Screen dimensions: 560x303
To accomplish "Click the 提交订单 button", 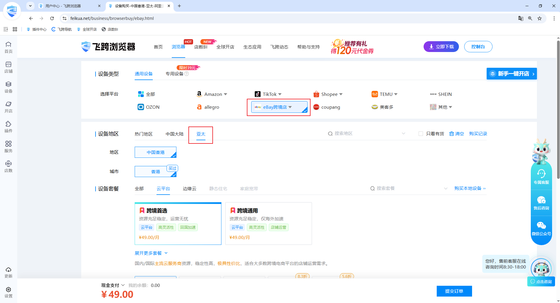I will coord(454,291).
